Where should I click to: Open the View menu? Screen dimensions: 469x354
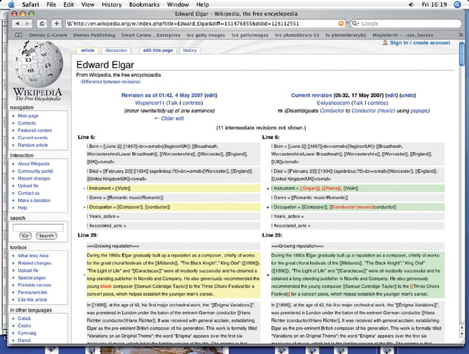tap(88, 5)
